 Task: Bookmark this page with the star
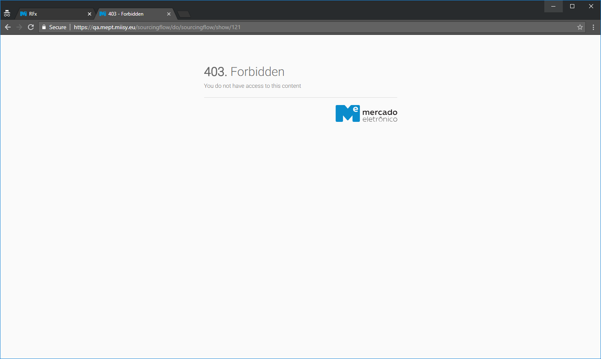(x=580, y=27)
